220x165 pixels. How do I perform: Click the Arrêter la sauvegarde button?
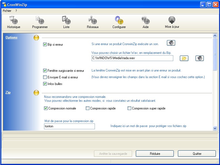[113, 154]
